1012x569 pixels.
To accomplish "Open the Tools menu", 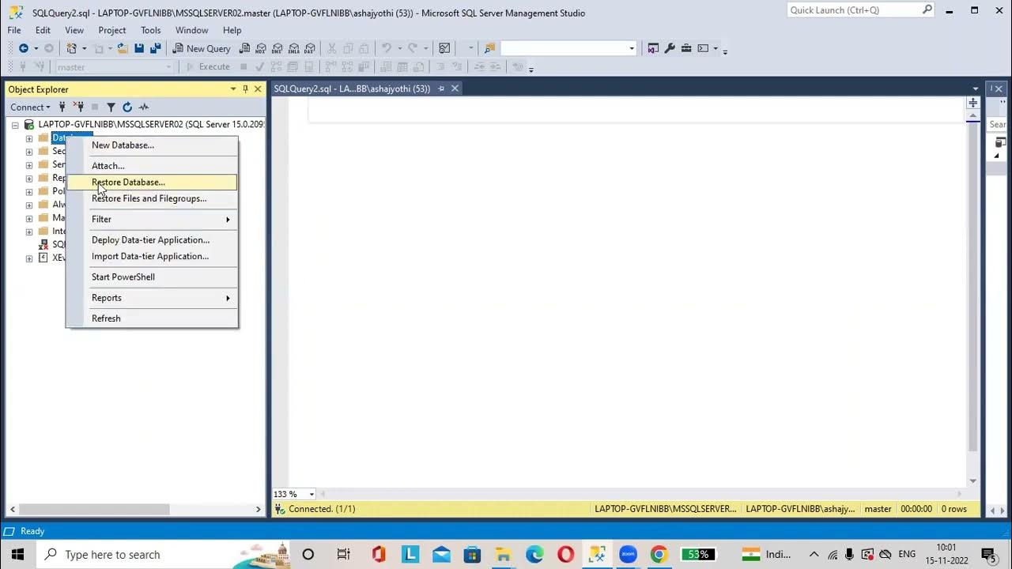I will click(x=150, y=30).
